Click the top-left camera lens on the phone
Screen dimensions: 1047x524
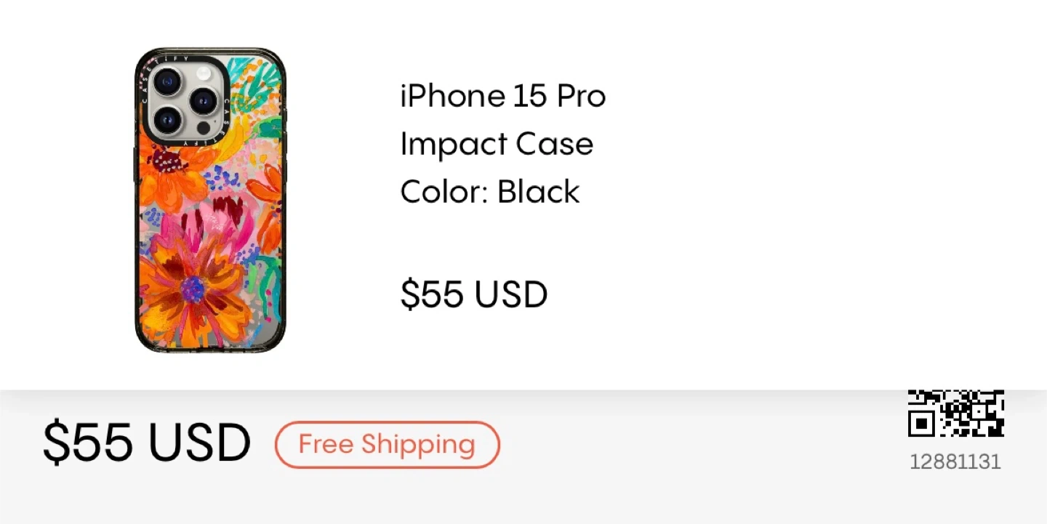coord(168,81)
